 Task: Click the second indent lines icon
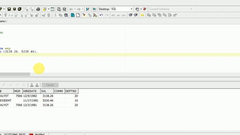pyautogui.click(x=136, y=15)
